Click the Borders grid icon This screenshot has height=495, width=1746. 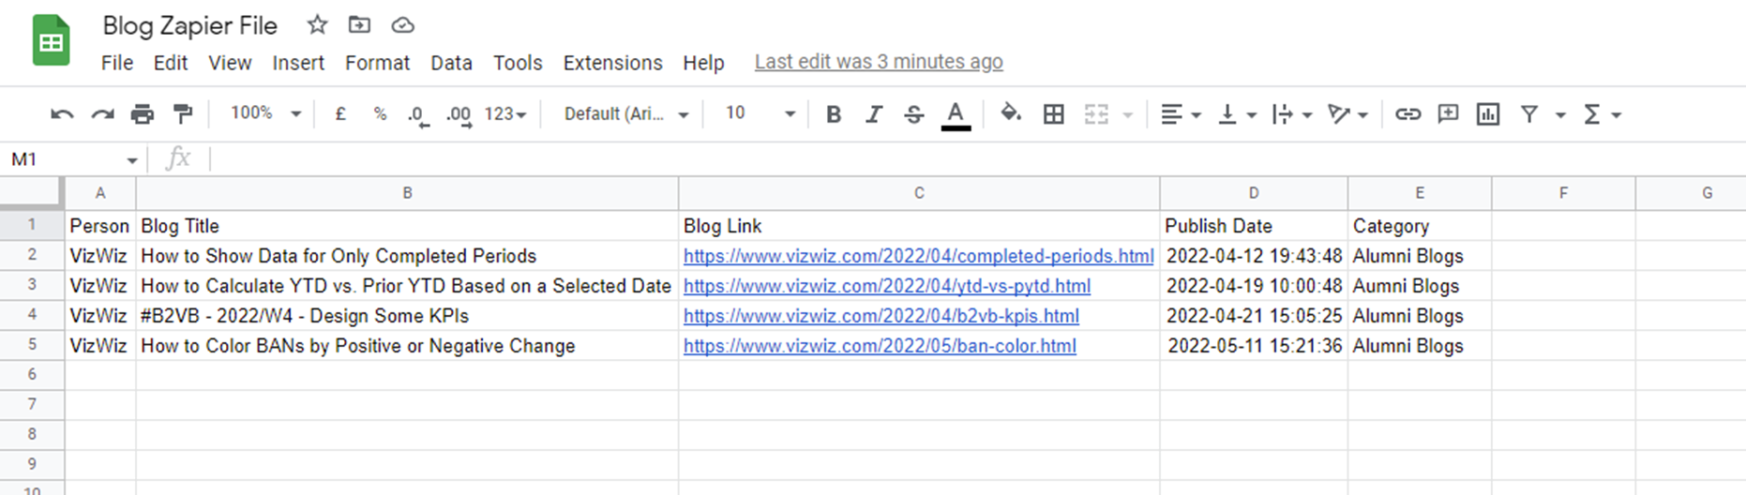[1054, 114]
